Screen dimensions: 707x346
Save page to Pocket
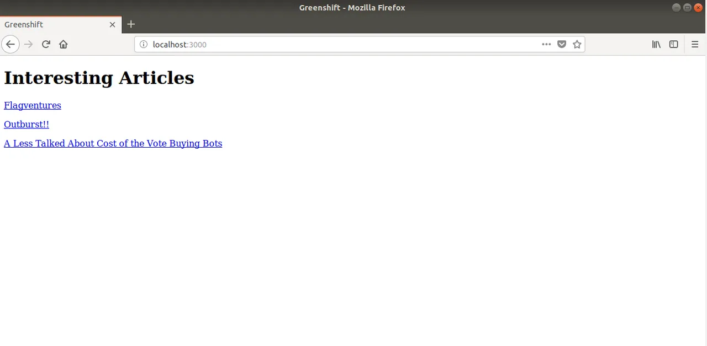click(562, 44)
